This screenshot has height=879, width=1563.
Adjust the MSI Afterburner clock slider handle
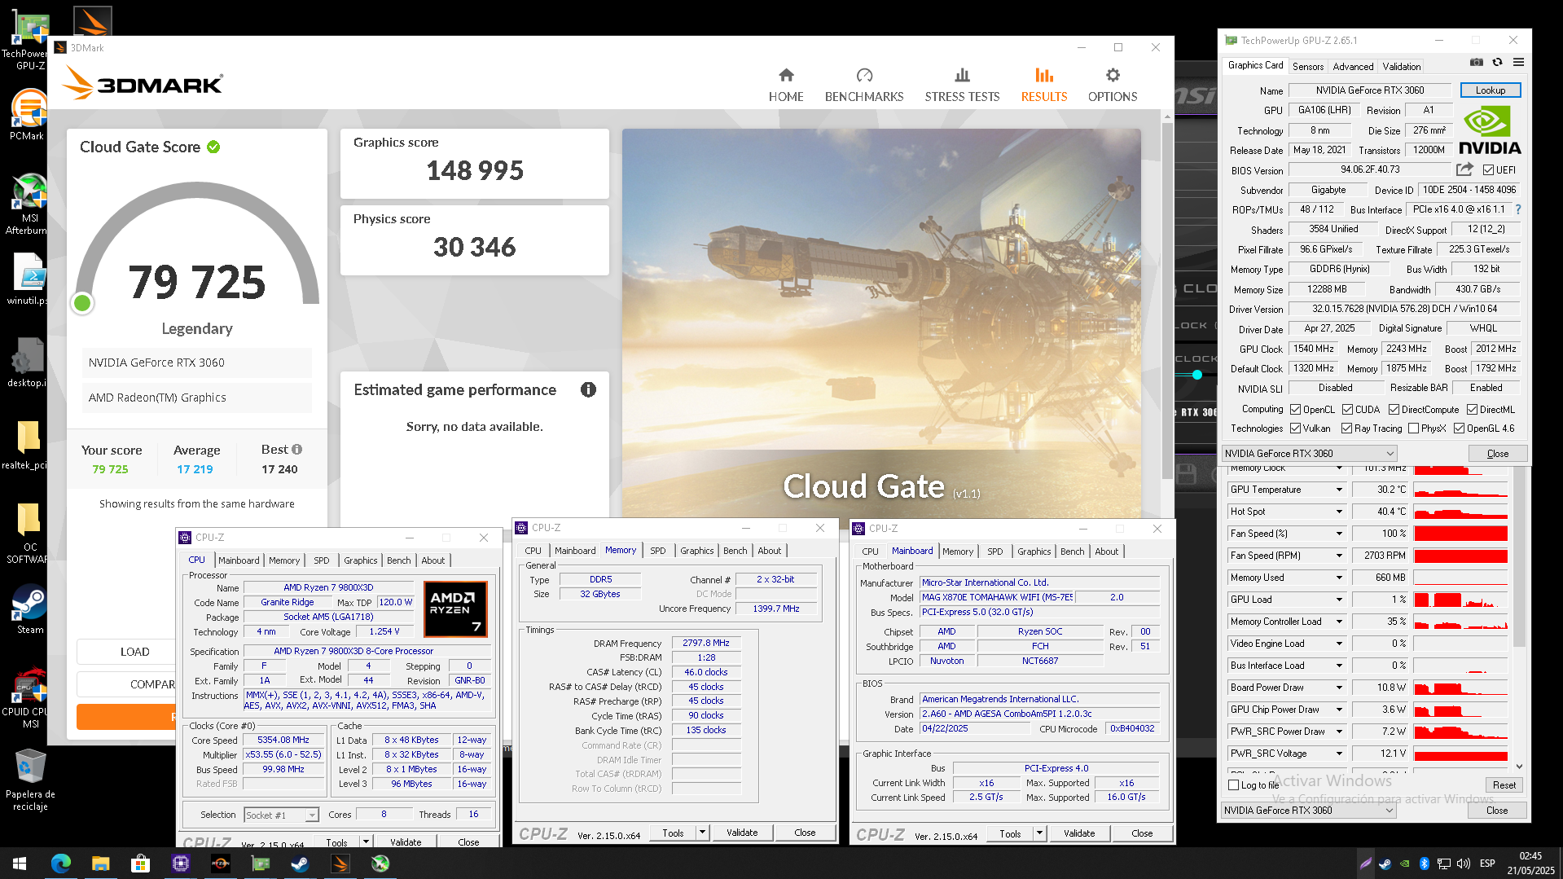pyautogui.click(x=1196, y=375)
